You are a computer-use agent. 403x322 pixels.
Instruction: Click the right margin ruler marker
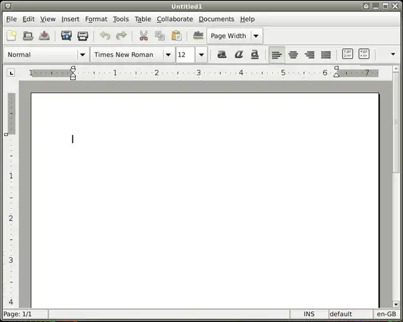coord(337,73)
